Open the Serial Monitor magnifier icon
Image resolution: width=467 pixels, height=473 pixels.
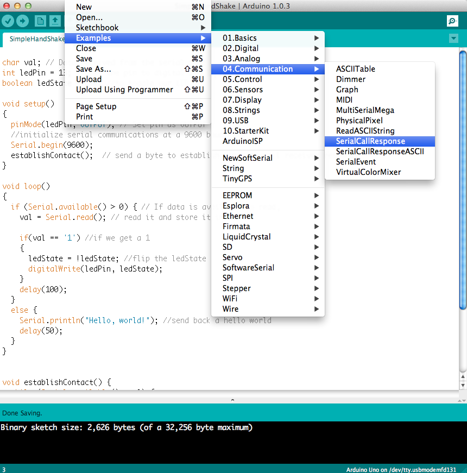click(452, 21)
